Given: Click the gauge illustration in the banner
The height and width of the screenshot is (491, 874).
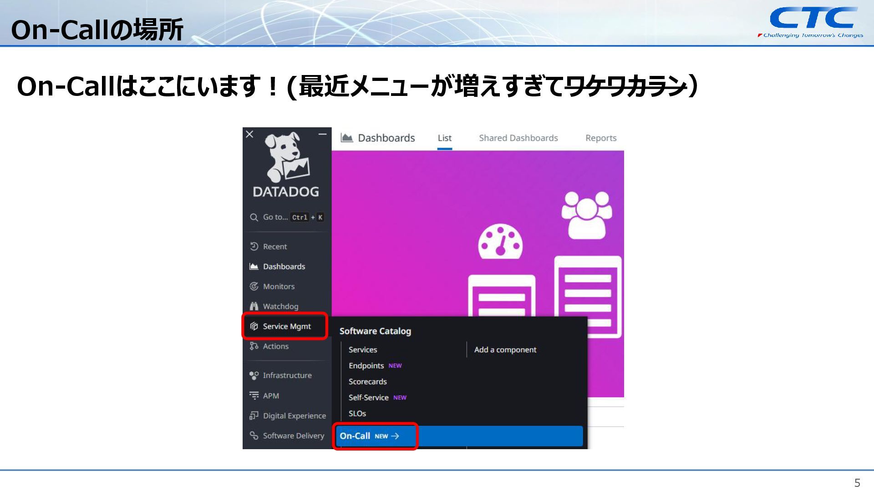Looking at the screenshot, I should coord(500,241).
